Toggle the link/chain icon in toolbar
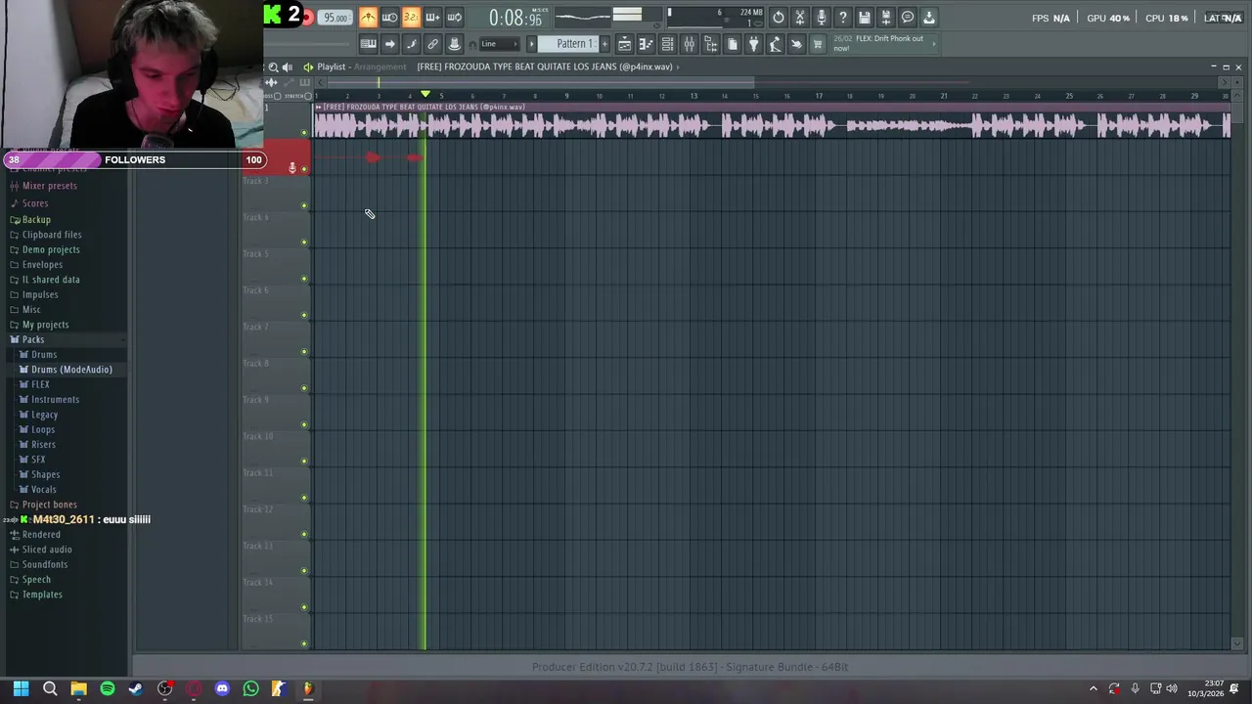This screenshot has width=1252, height=704. (x=432, y=44)
